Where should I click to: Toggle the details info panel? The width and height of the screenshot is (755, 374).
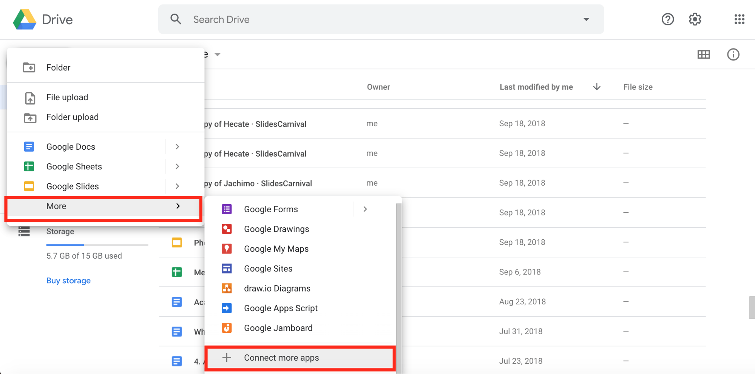pos(733,54)
